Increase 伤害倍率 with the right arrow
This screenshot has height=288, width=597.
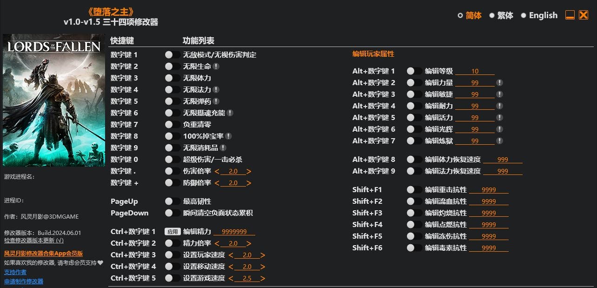point(249,171)
